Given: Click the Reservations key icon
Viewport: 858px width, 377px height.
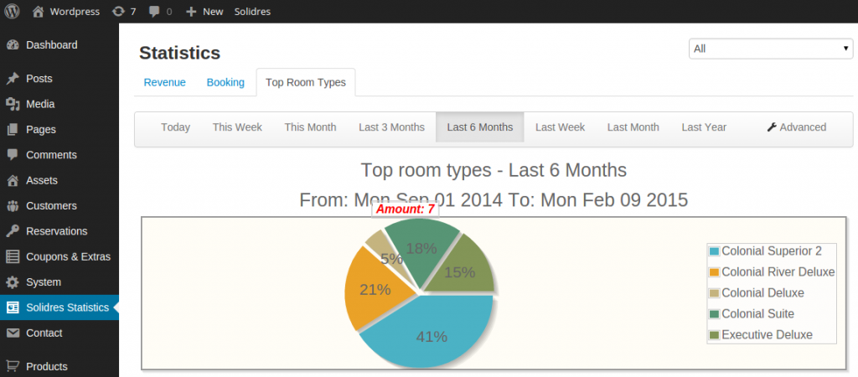Looking at the screenshot, I should coord(13,231).
